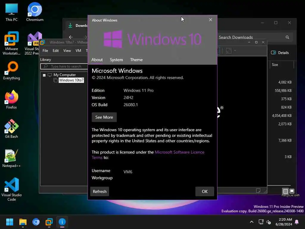Switch to VMware Workstation taskbar icon
Image resolution: width=305 pixels, height=229 pixels.
pos(49,222)
